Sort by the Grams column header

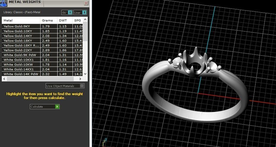49,20
